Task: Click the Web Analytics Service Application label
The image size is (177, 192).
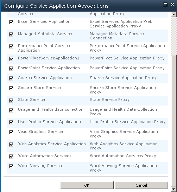Action: pos(52,144)
